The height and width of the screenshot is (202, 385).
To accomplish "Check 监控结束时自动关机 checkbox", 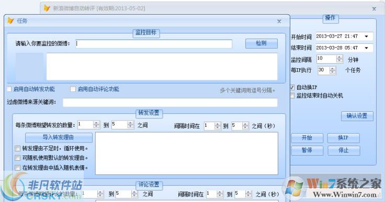I will (x=292, y=96).
